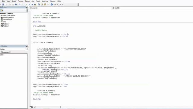Open the (General) object dropdown
Screen dimensions: 193x109
pos(112,8)
